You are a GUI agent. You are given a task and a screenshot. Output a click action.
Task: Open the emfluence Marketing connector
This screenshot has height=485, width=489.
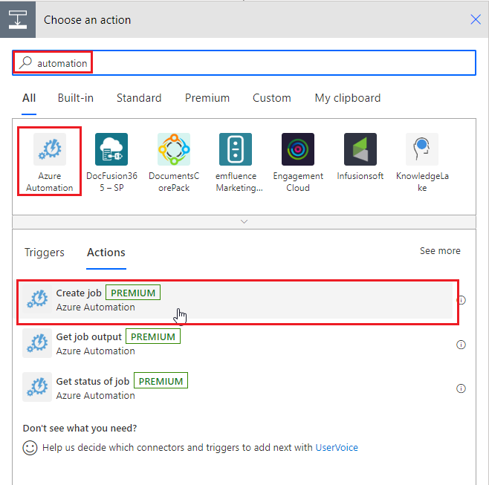pyautogui.click(x=236, y=149)
